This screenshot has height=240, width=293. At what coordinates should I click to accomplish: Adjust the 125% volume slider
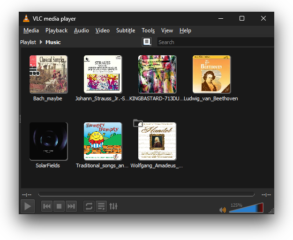246,208
